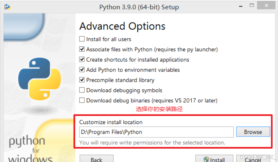Uncheck Add Python to environment variables

82,70
